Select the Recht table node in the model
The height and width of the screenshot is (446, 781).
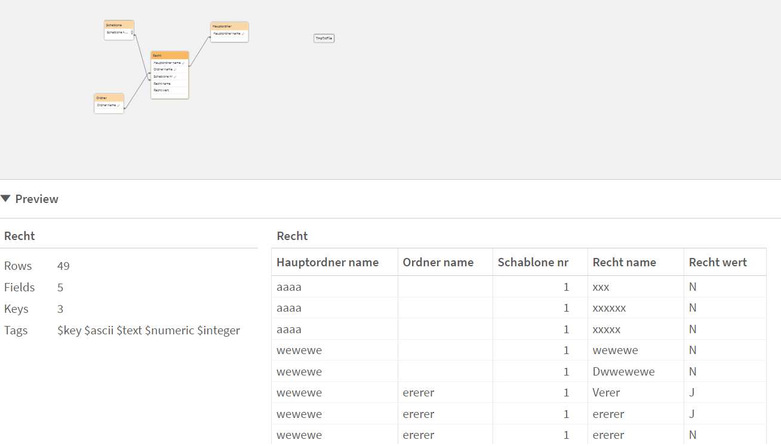pyautogui.click(x=170, y=55)
